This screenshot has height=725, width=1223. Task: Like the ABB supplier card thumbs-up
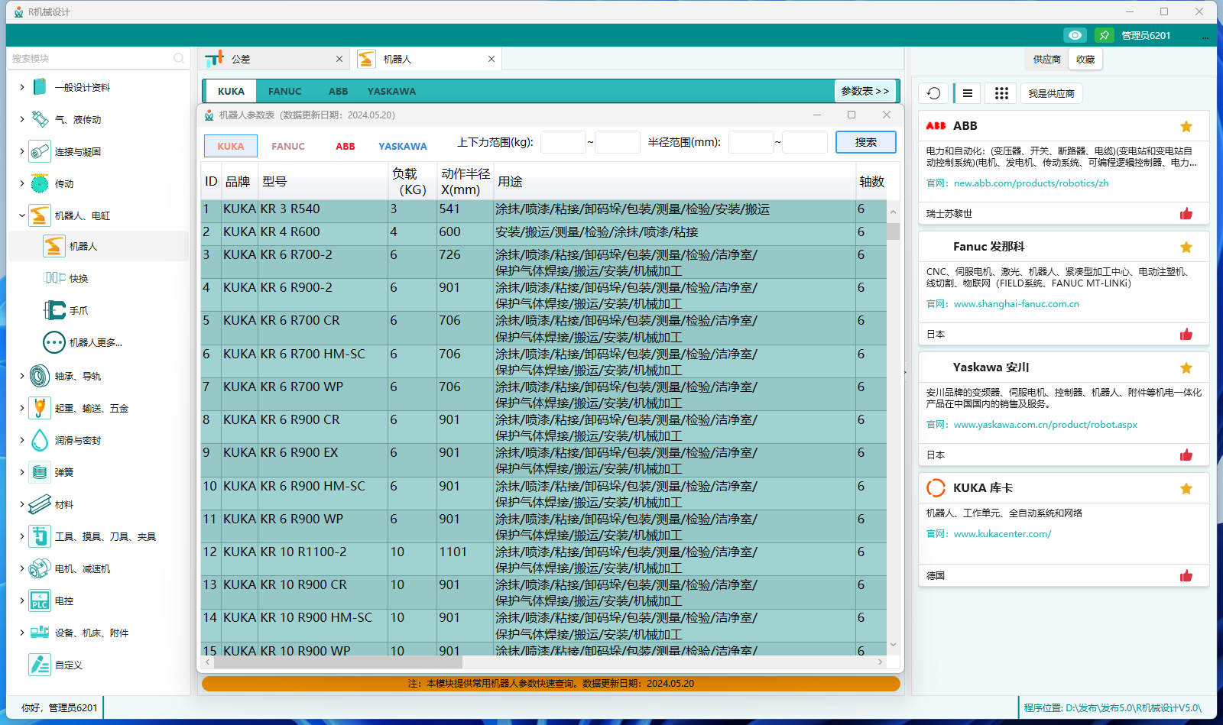click(1186, 213)
